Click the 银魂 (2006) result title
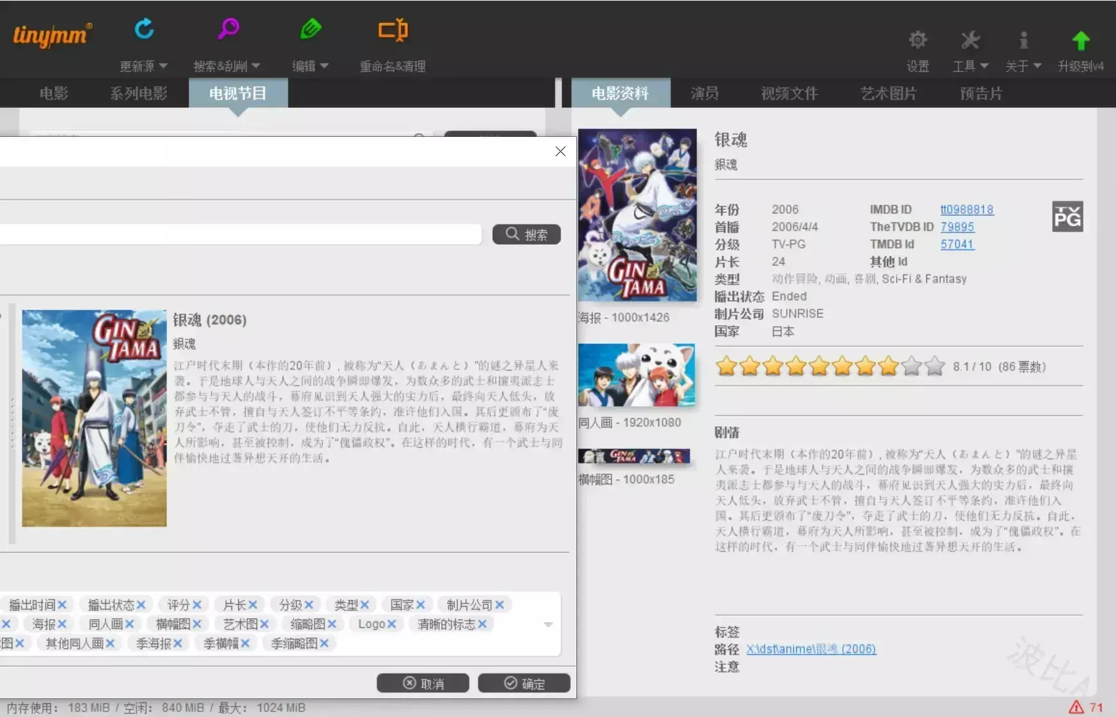Viewport: 1116px width, 717px height. (x=209, y=320)
